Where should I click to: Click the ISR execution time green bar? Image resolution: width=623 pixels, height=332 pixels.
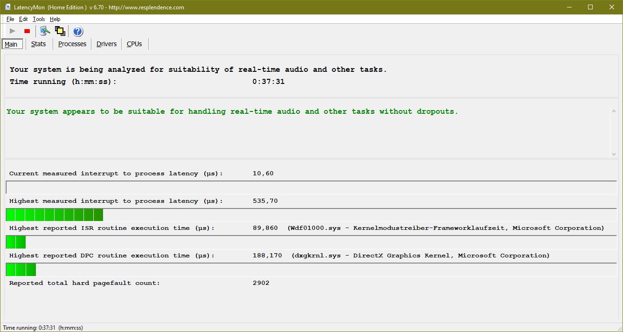pos(15,242)
